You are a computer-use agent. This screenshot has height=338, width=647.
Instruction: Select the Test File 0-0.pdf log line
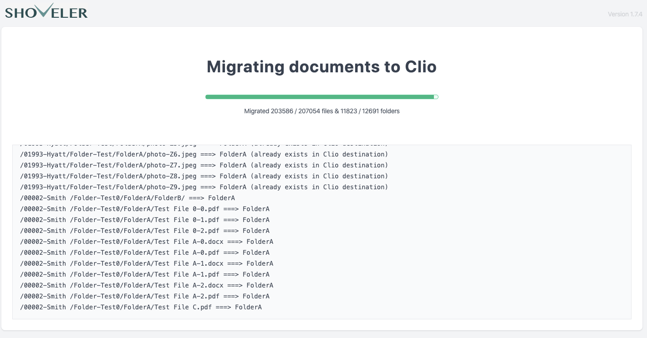point(145,209)
